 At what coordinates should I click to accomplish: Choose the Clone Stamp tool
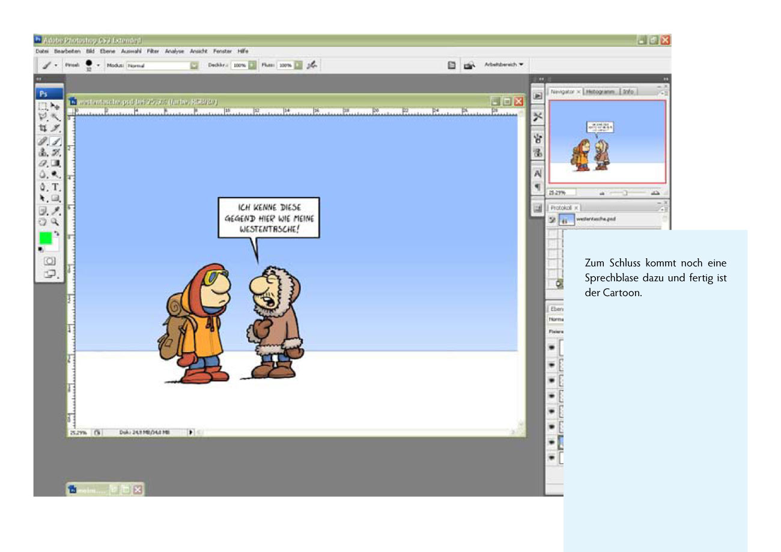coord(43,153)
